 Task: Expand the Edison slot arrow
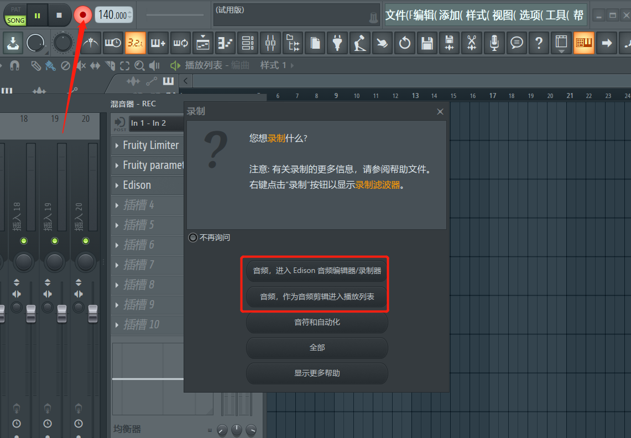117,185
